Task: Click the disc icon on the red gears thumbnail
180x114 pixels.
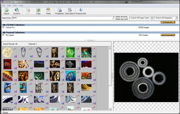Action: point(14,60)
